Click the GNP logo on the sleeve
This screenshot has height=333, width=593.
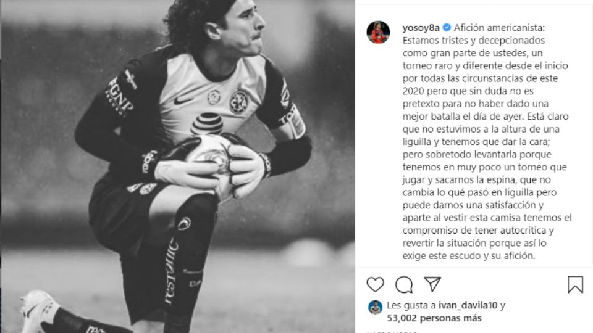point(119,97)
